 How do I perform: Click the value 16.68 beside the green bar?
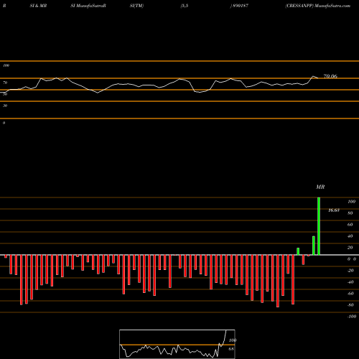pyautogui.click(x=334, y=210)
